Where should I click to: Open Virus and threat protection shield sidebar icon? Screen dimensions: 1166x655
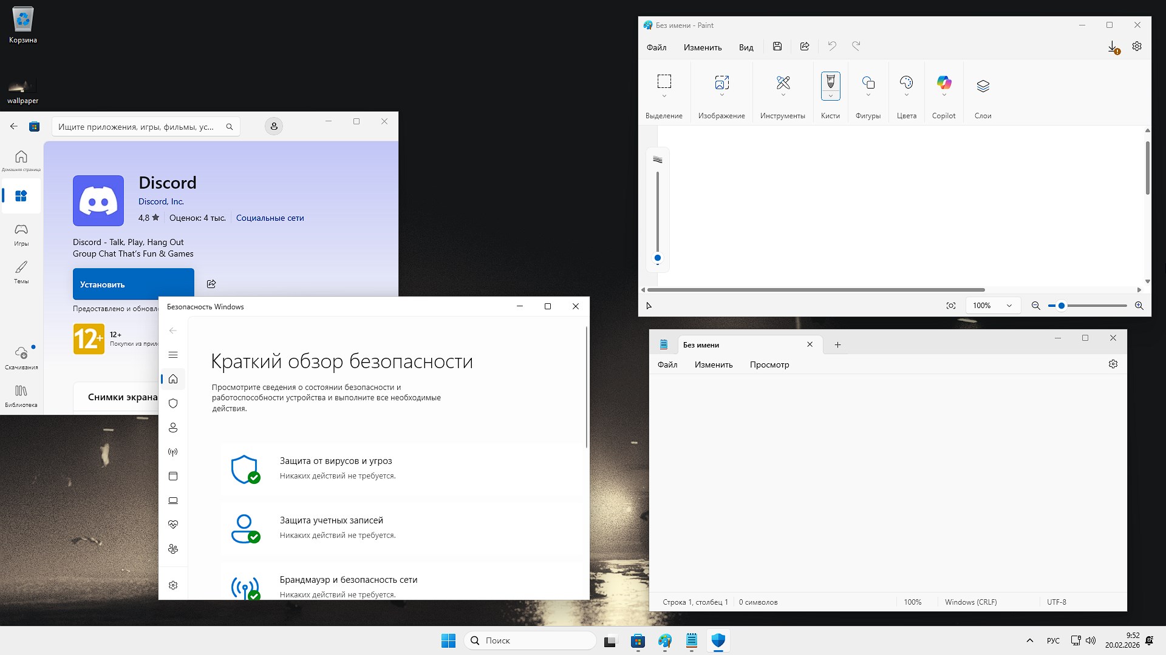tap(173, 403)
